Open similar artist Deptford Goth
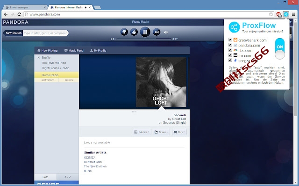The image size is (299, 186). tap(93, 162)
